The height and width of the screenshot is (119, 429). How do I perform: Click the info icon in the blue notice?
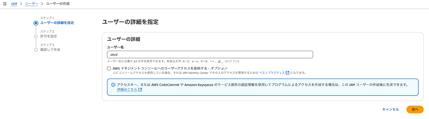113,85
